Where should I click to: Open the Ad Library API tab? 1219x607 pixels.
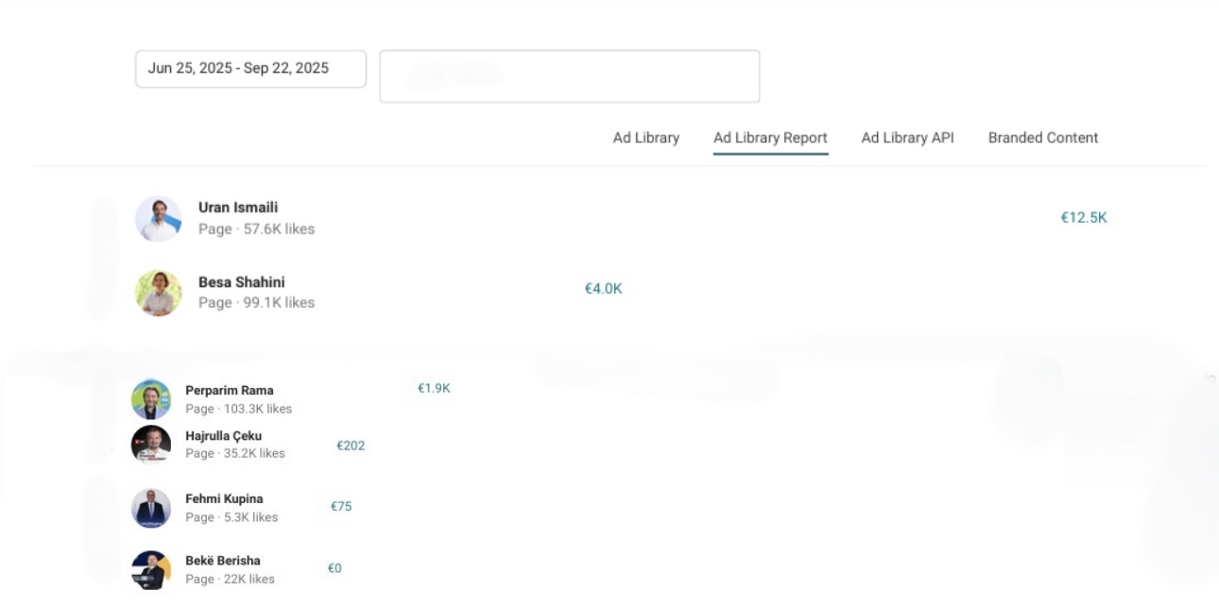point(907,138)
